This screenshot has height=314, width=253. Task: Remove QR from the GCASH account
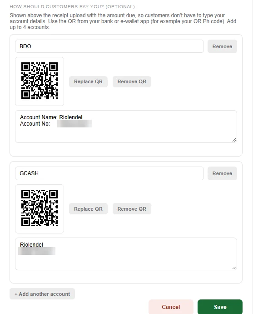pos(132,209)
